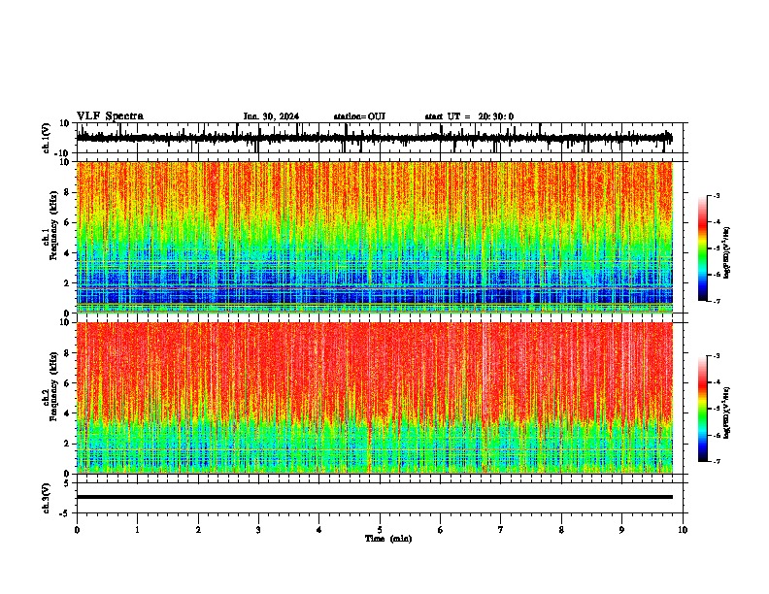Click the "7" tick on time axis

point(501,530)
